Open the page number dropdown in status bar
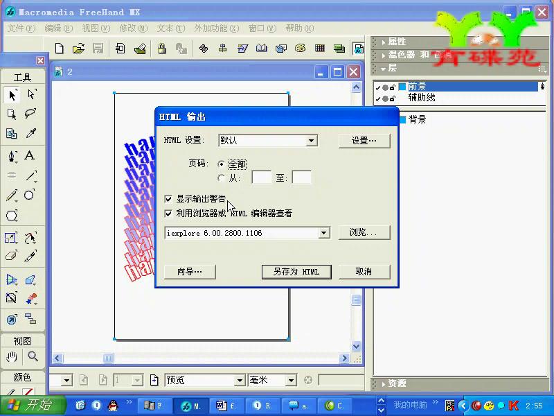Image resolution: width=554 pixels, height=416 pixels. pyautogui.click(x=136, y=380)
